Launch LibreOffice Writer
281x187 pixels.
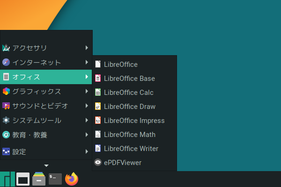coord(134,148)
